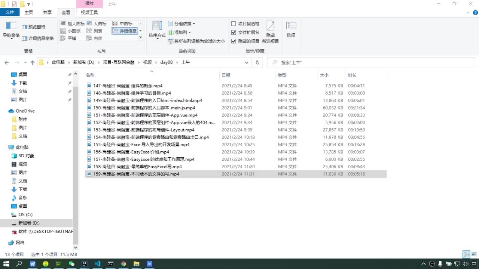This screenshot has width=479, height=269.
Task: Sort by Type (类型) column header
Action: 296,75
